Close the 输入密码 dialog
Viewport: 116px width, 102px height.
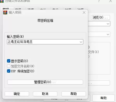click(x=84, y=12)
